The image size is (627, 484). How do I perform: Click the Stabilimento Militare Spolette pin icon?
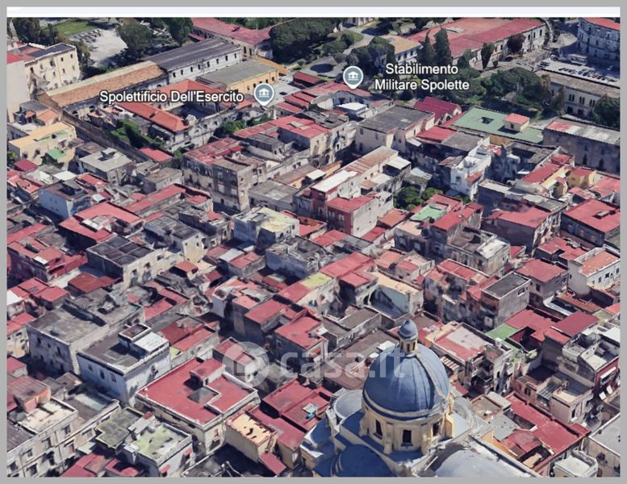[353, 77]
